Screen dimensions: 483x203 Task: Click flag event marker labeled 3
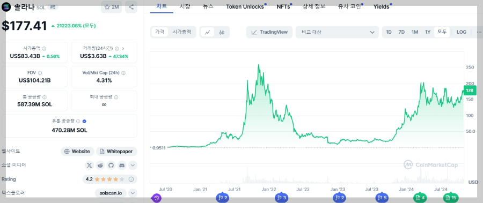(281, 198)
